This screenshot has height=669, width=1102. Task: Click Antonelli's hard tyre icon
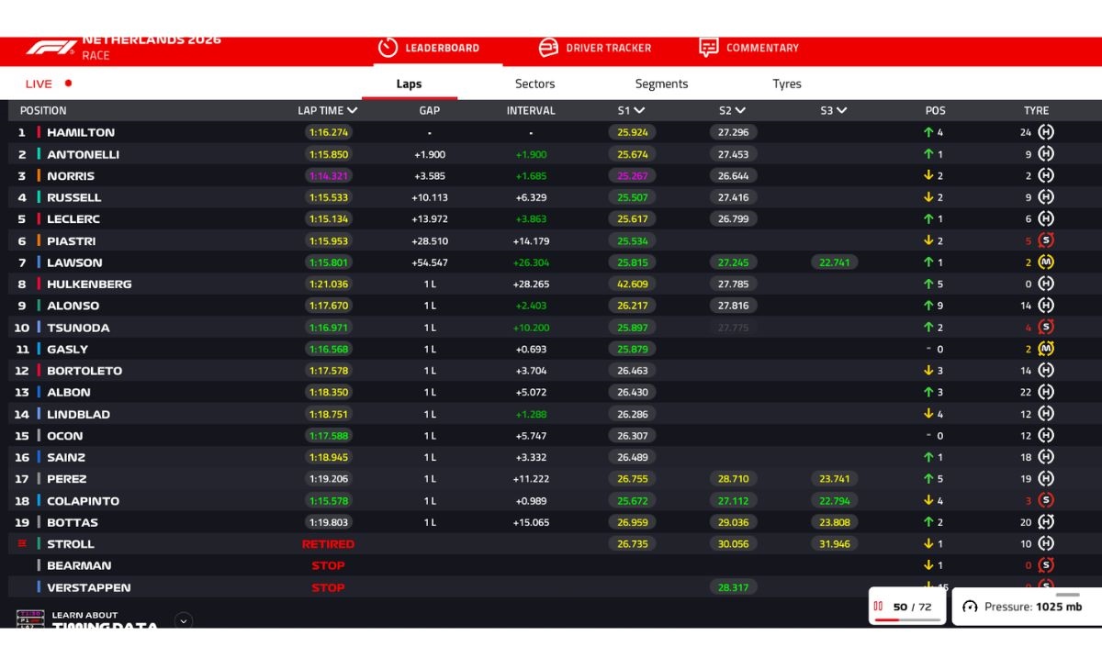pos(1045,154)
